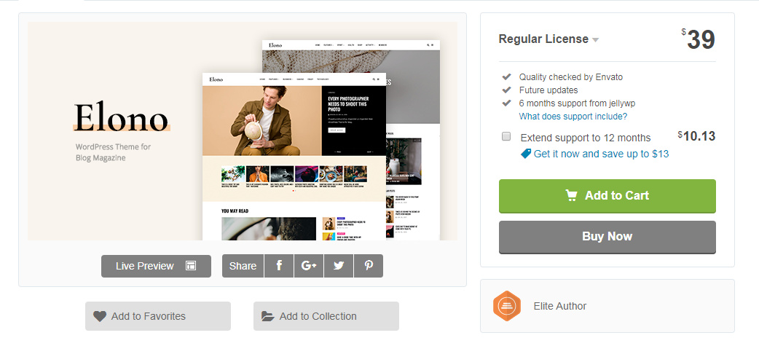This screenshot has height=338, width=759.
Task: Click WordPress Theme for Blog Magazine text
Action: [114, 152]
